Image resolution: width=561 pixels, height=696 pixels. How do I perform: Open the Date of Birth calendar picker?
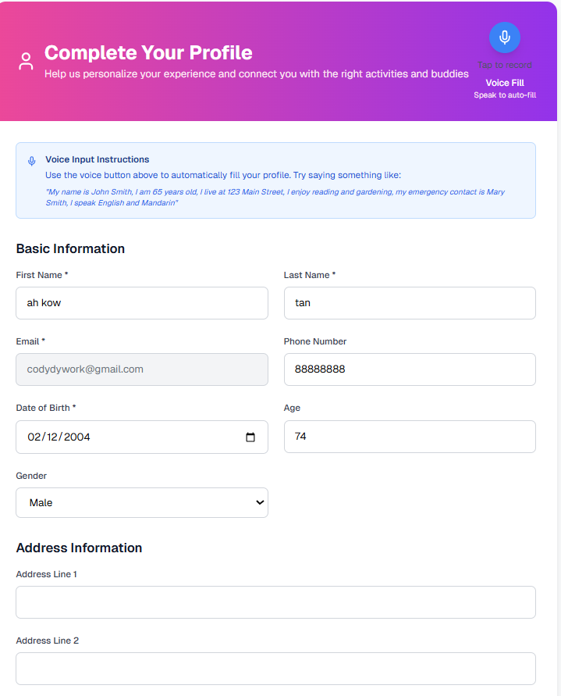(x=250, y=437)
